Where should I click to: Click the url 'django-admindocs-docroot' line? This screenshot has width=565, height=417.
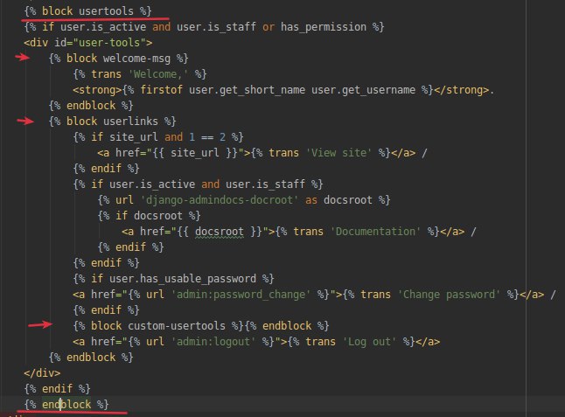coord(244,200)
